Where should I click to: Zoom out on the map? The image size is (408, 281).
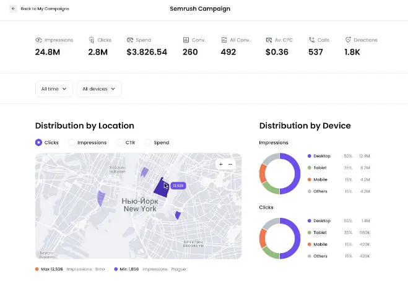[230, 164]
